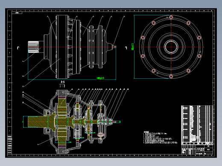Click the revision table on the left border
The width and height of the screenshot is (222, 166).
9,145
